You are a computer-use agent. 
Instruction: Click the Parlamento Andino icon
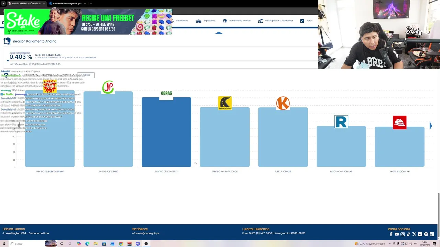click(225, 21)
